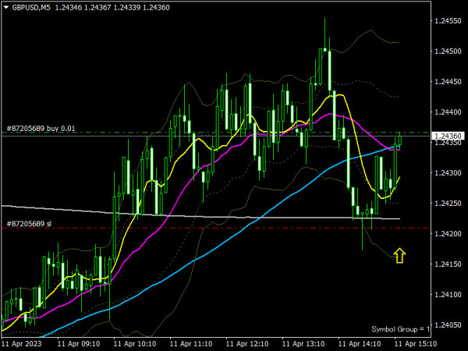Viewport: 468px width, 351px height.
Task: Click the 1.24550 price scale label
Action: pos(448,21)
